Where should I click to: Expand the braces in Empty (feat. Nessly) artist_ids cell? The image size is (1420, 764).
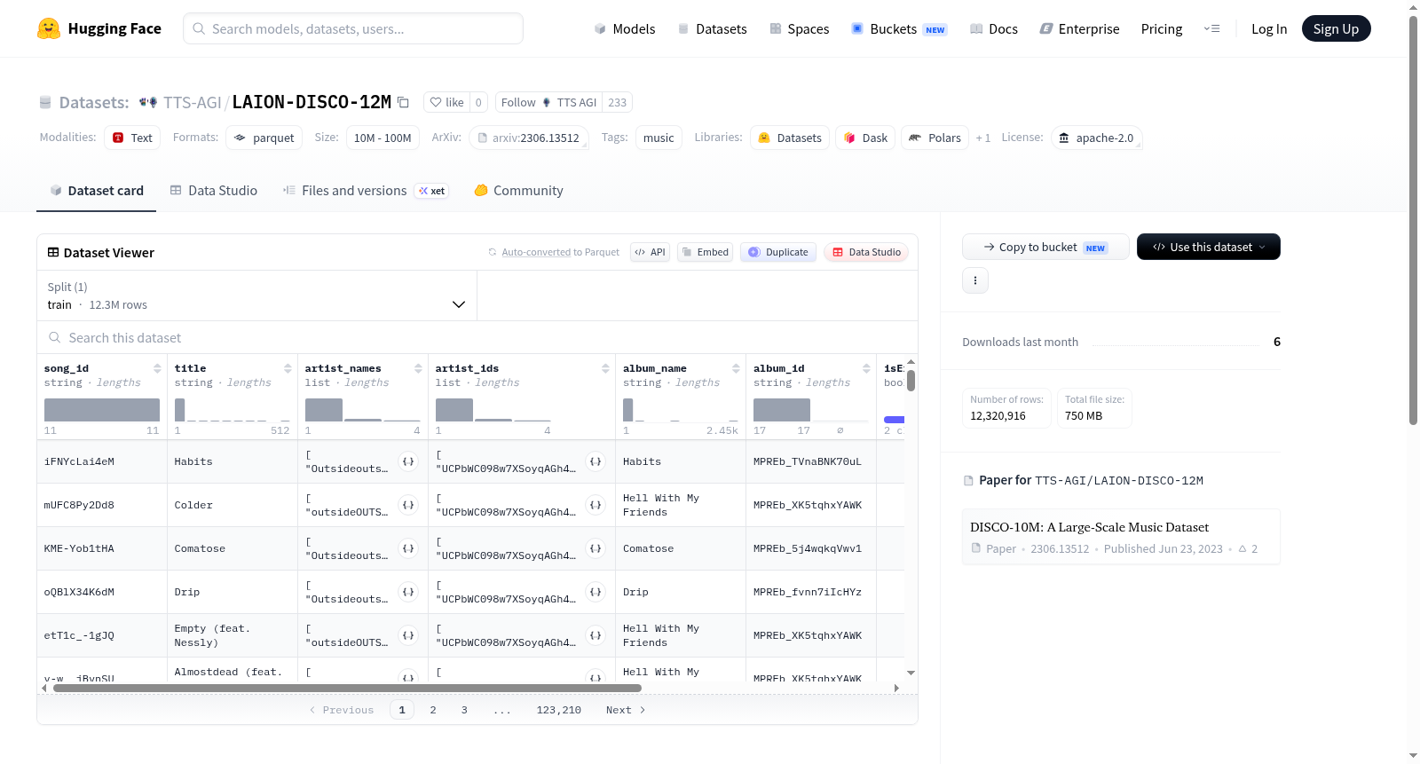click(596, 635)
